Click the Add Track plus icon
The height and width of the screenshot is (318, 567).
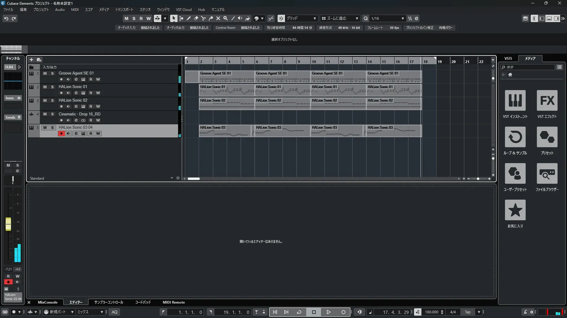[x=31, y=60]
